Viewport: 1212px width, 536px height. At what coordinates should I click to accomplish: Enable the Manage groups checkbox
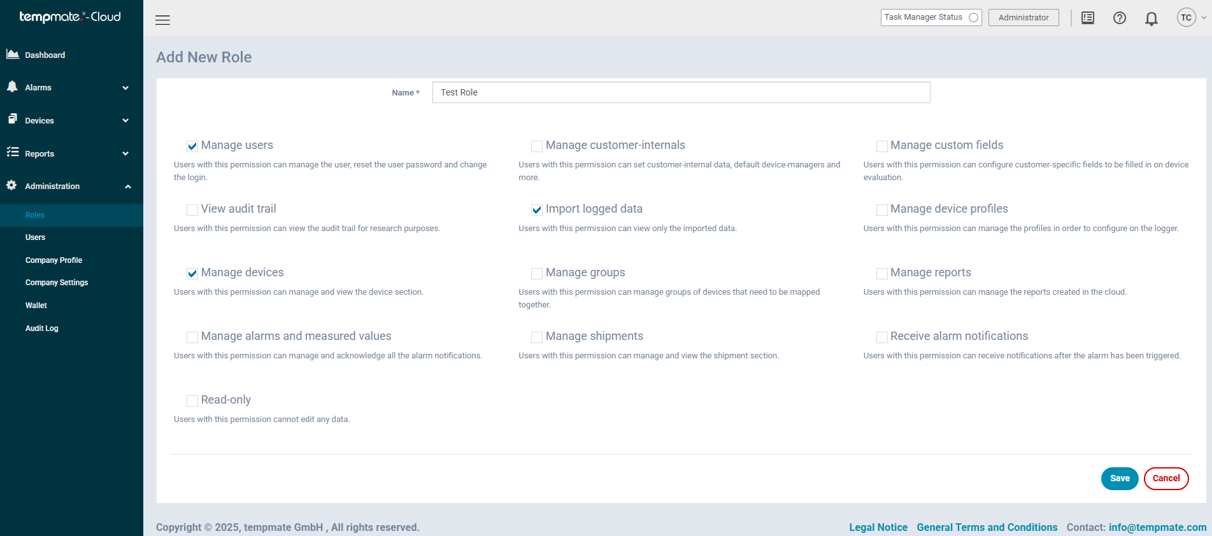coord(537,273)
